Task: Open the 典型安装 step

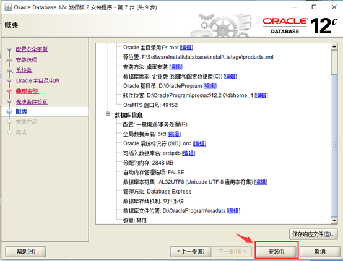Action: click(27, 91)
